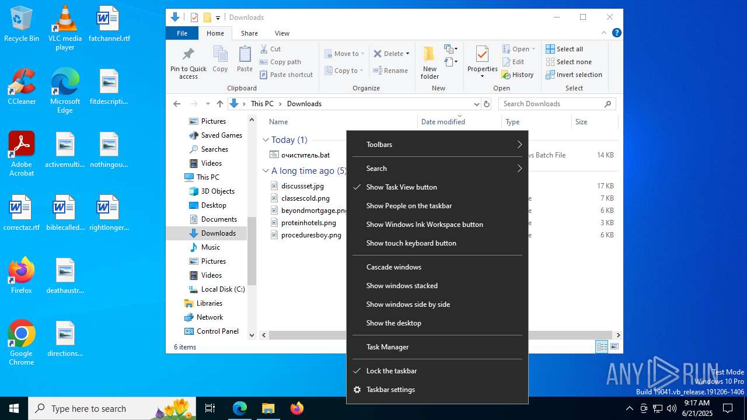Screen dimensions: 747x420
Task: Click the History button in ribbon
Action: click(x=518, y=75)
